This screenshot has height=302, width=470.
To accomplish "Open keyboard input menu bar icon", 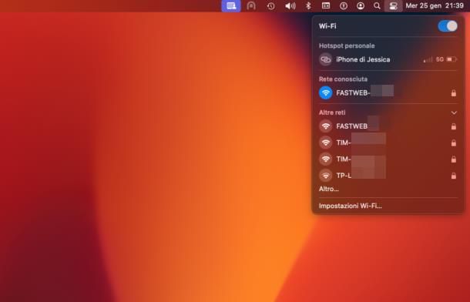I will click(x=326, y=5).
